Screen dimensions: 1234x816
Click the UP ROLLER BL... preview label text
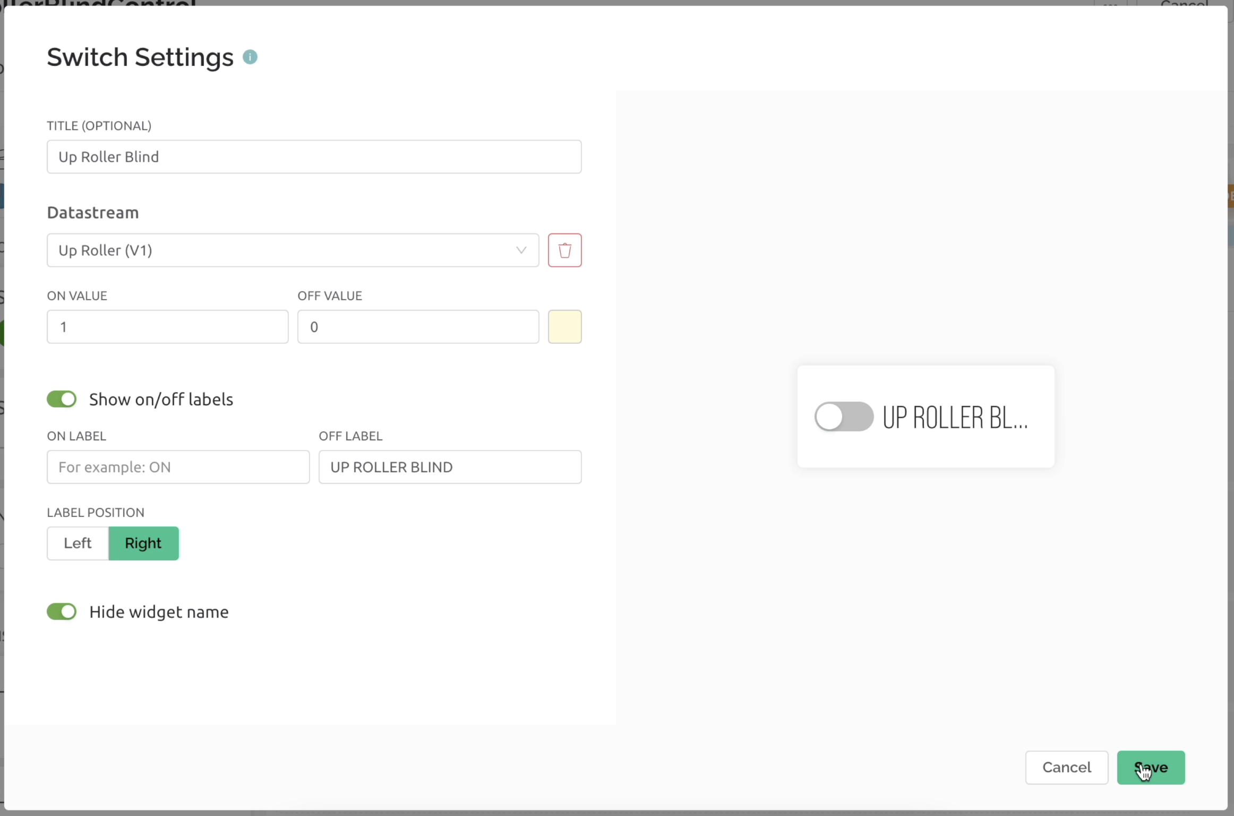pyautogui.click(x=955, y=418)
